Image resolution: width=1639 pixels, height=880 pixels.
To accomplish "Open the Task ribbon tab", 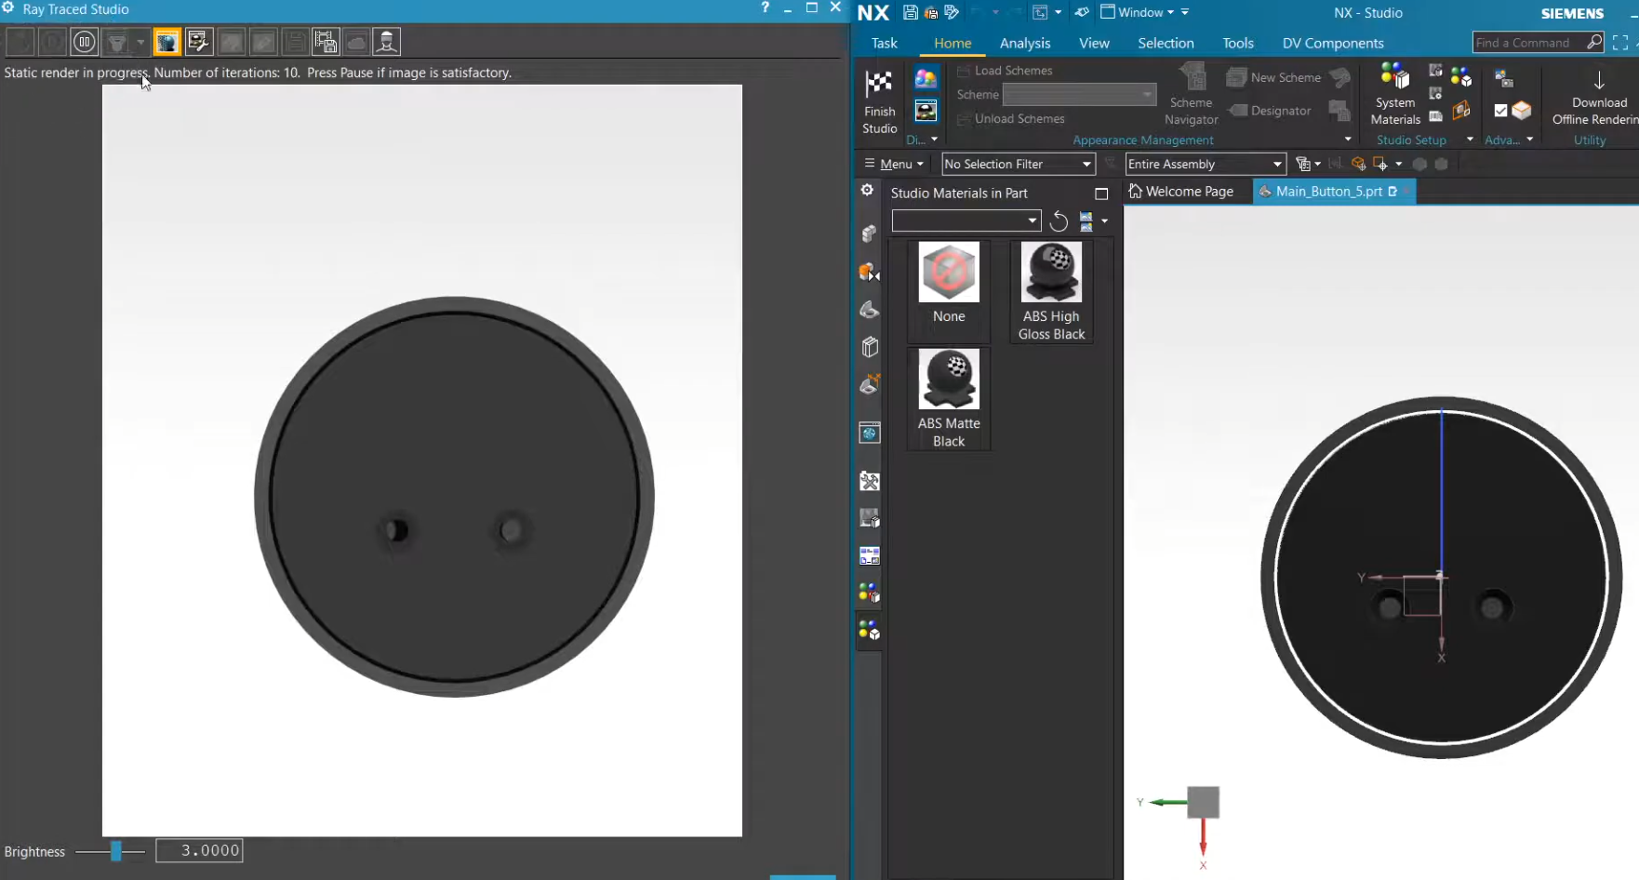I will [x=885, y=43].
